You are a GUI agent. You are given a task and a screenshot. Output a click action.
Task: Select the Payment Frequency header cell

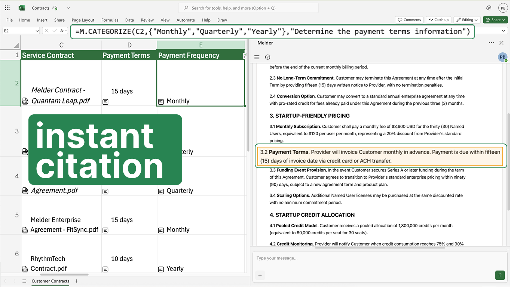tap(201, 55)
